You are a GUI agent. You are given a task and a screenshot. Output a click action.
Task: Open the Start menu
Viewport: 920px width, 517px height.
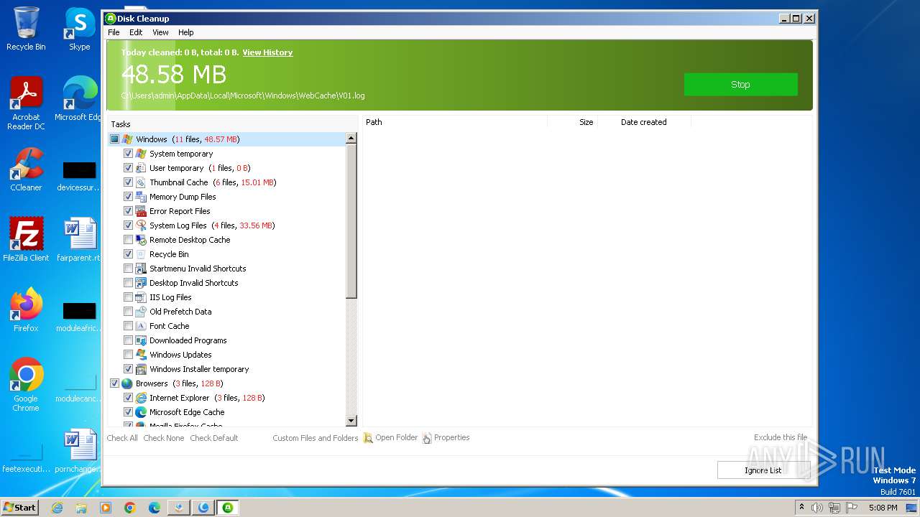coord(20,508)
